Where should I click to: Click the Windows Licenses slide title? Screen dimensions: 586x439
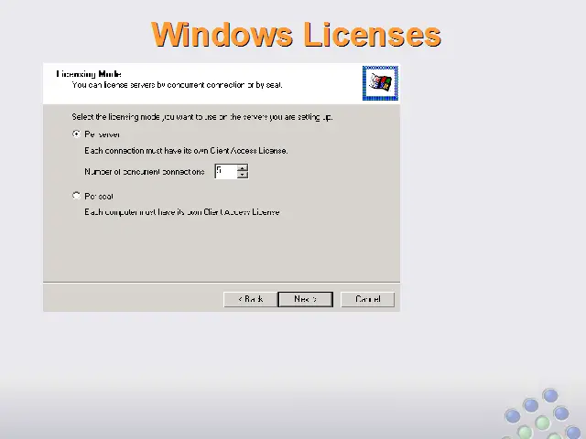point(296,35)
